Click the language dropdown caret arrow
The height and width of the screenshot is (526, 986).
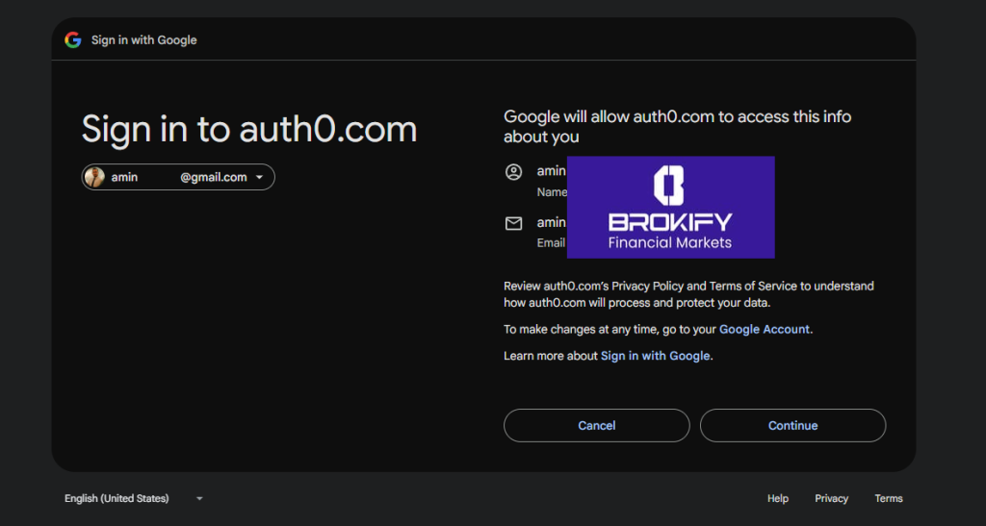(199, 498)
